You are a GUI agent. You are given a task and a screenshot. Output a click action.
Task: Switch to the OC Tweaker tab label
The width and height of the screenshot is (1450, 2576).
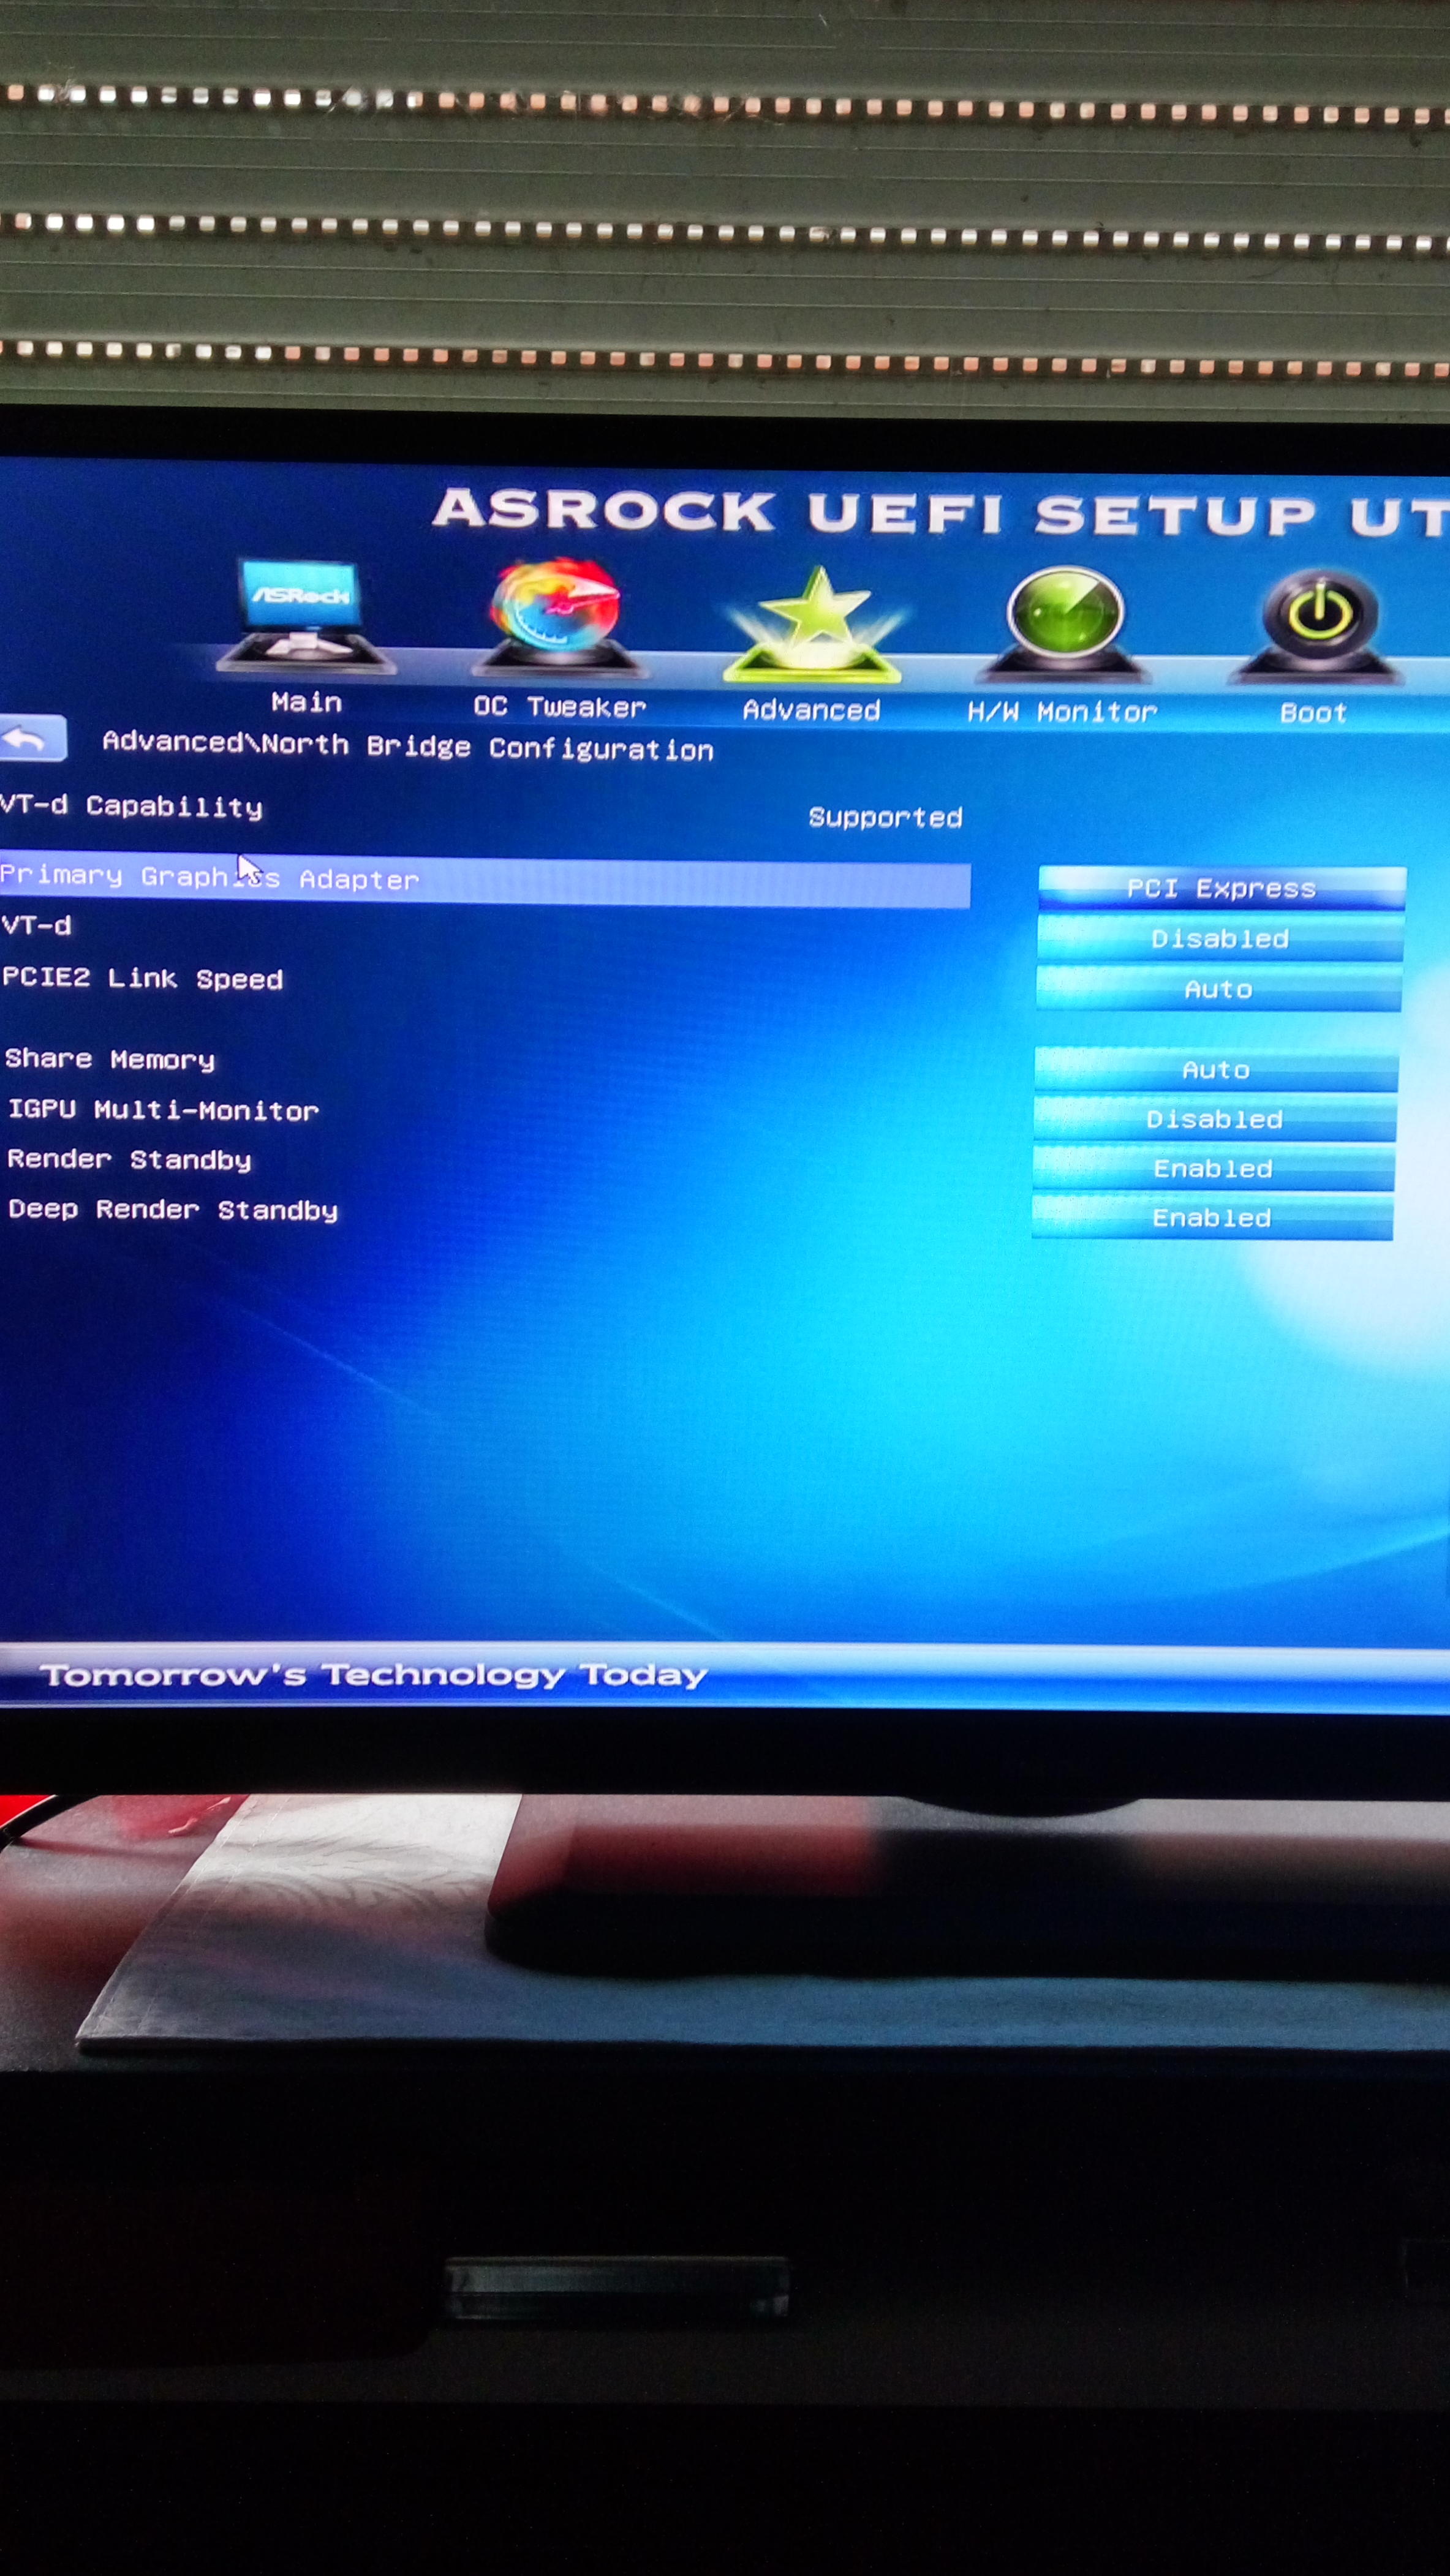click(559, 707)
